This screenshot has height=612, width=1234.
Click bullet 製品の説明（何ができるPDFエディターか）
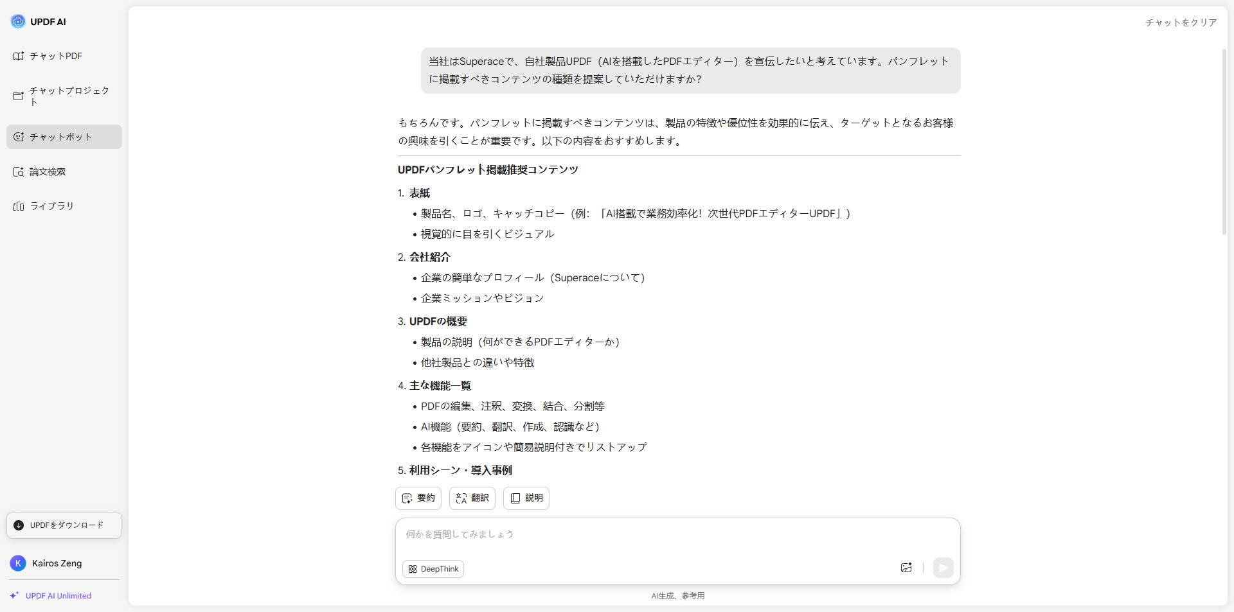coord(520,342)
